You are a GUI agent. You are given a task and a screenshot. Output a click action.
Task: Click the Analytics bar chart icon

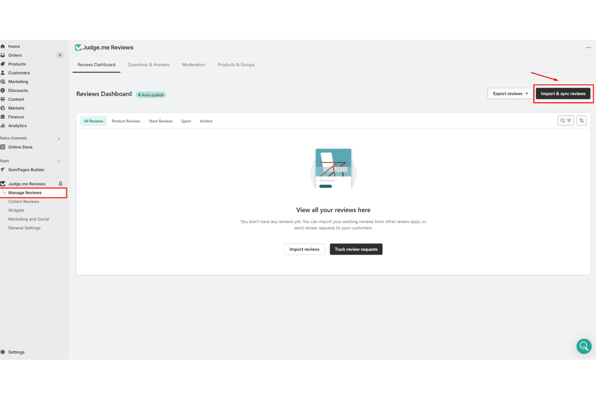pos(3,126)
